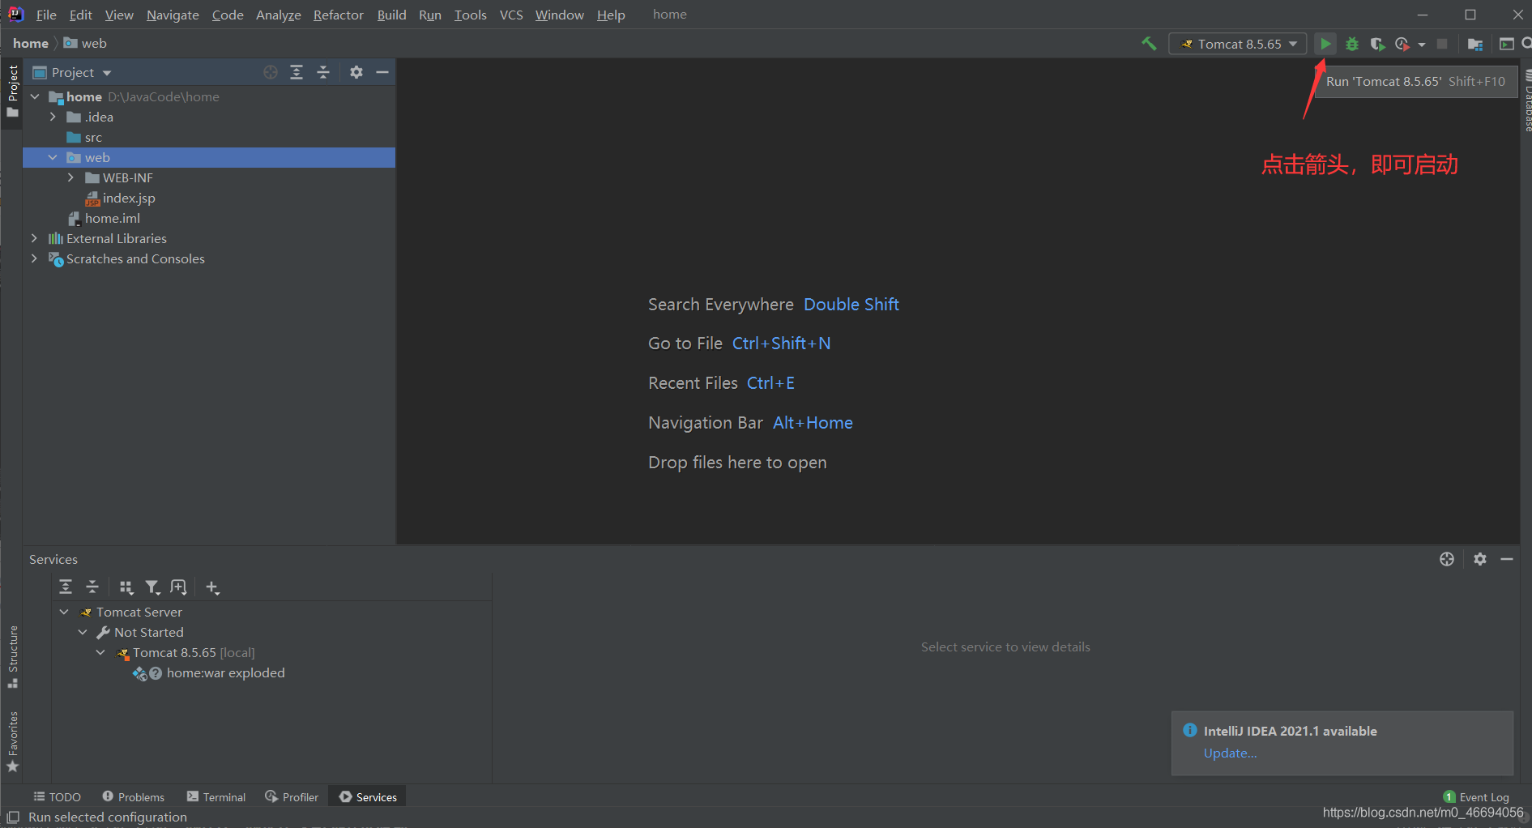Expand the WEB-INF folder
This screenshot has width=1532, height=828.
click(x=70, y=177)
